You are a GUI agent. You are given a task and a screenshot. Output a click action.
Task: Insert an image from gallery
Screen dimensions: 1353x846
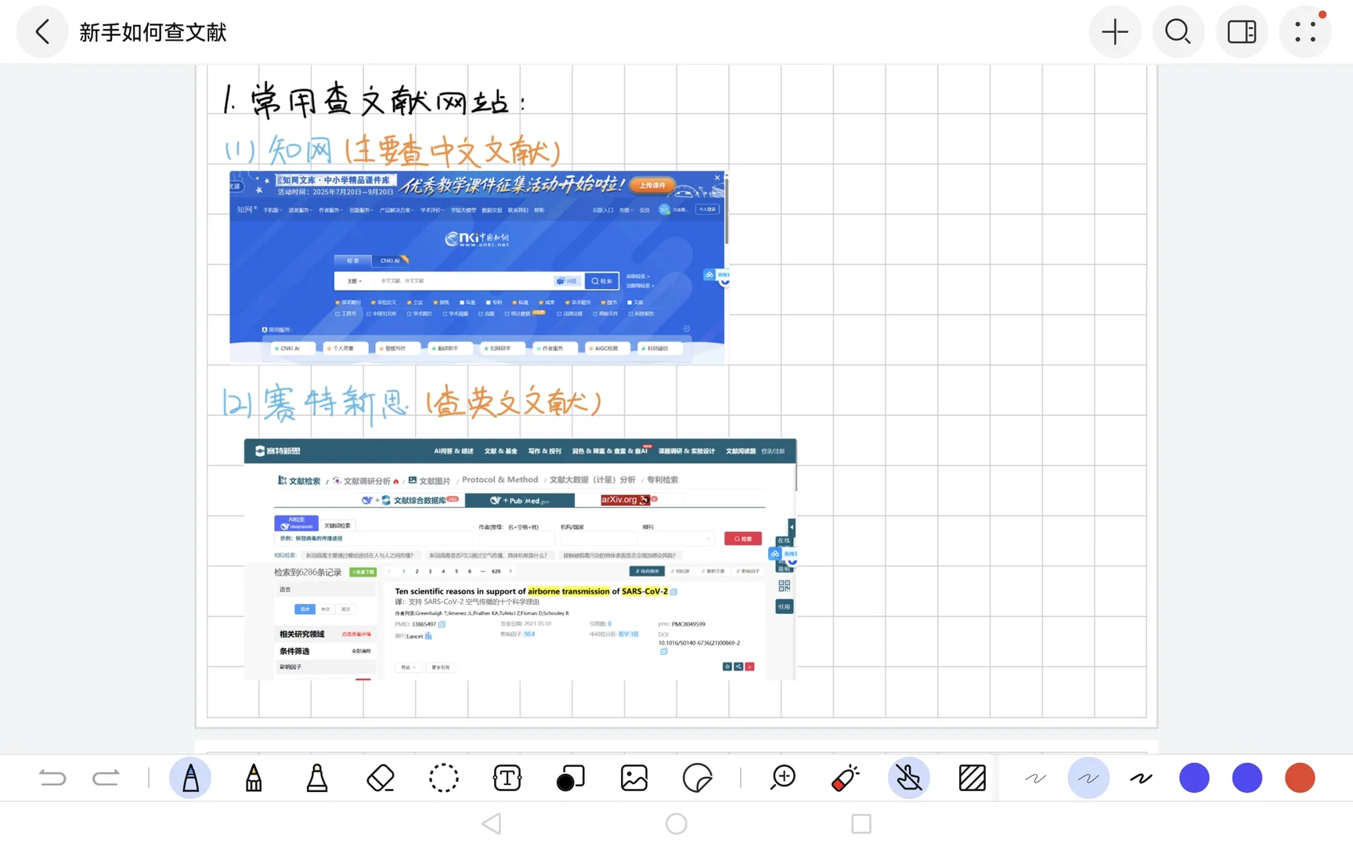634,778
